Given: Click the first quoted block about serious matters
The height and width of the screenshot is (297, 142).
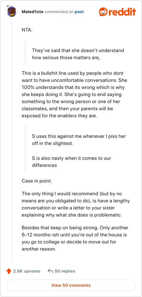Looking at the screenshot, I should click(78, 54).
